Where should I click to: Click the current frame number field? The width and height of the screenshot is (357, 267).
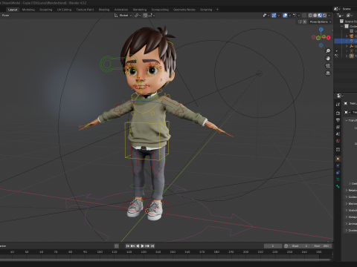pos(273,246)
